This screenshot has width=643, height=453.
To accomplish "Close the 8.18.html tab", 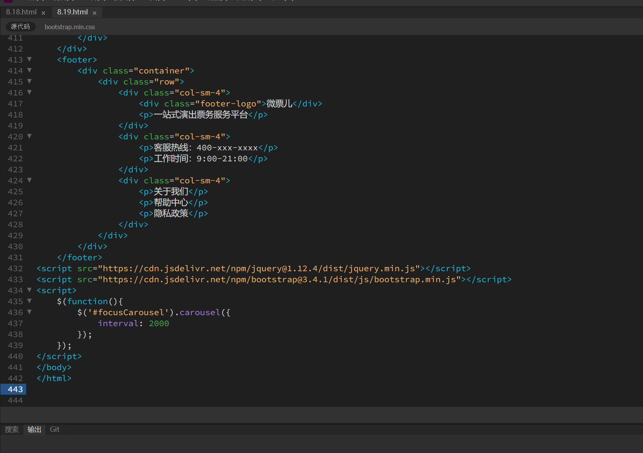I will tap(43, 13).
